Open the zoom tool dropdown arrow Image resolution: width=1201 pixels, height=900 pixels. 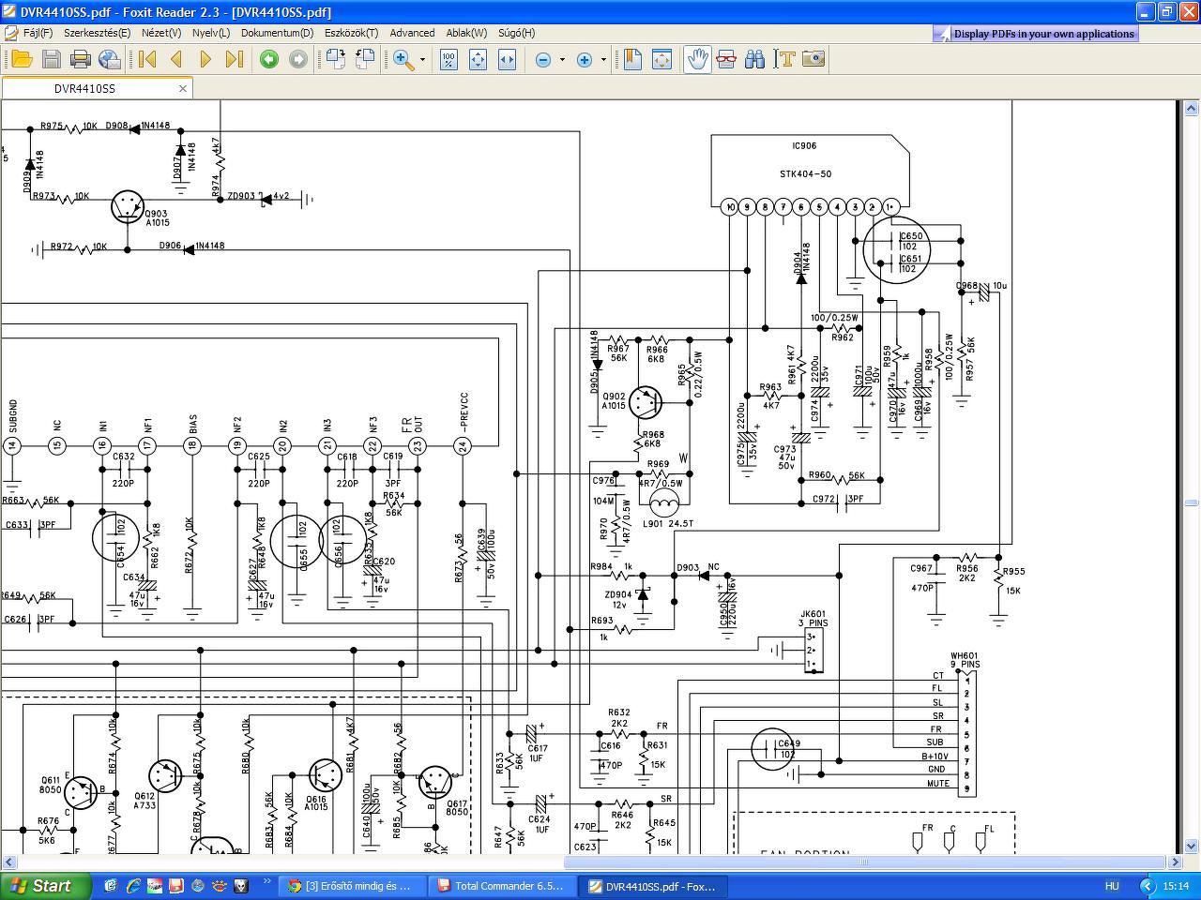(422, 59)
